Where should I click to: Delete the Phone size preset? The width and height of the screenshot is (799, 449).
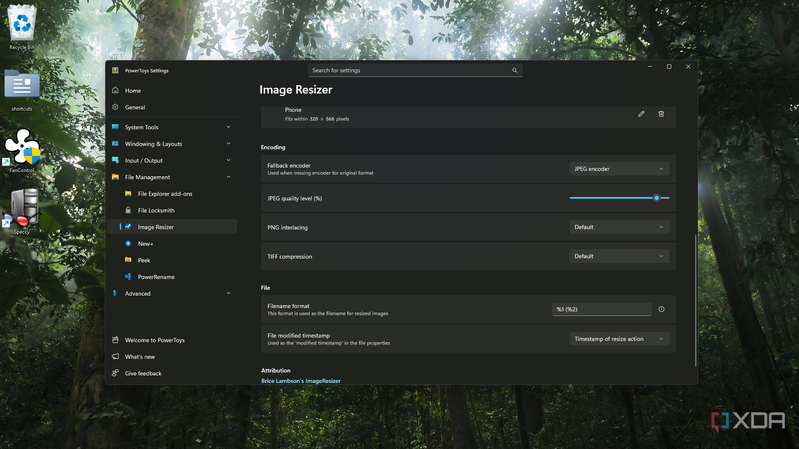[x=661, y=114]
